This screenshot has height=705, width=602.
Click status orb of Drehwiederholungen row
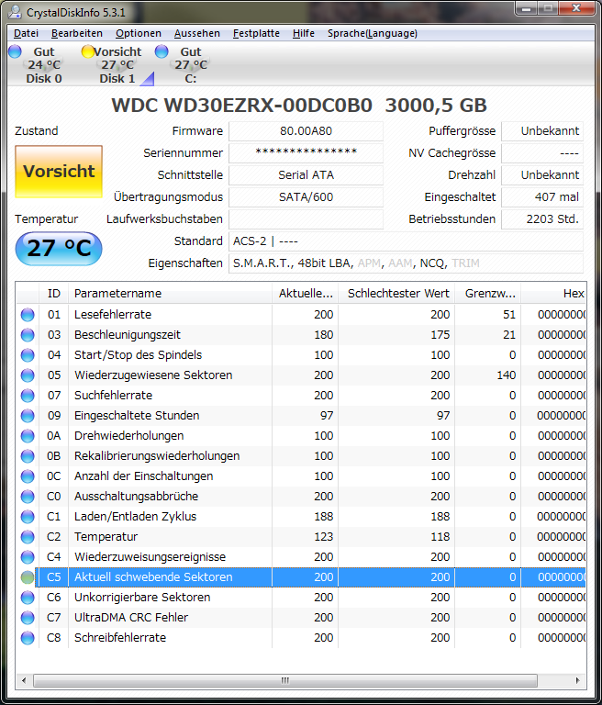(x=28, y=436)
